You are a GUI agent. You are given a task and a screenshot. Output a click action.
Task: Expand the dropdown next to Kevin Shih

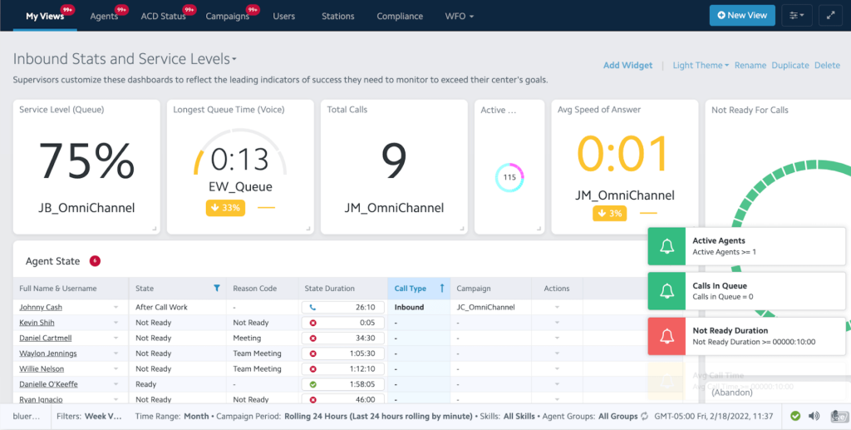coord(116,323)
